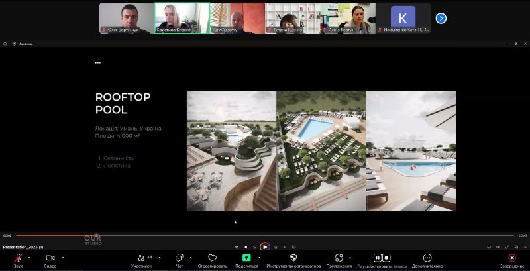Select Аліна Ковтун's video tile
This screenshot has width=530, height=271.
tap(348, 19)
